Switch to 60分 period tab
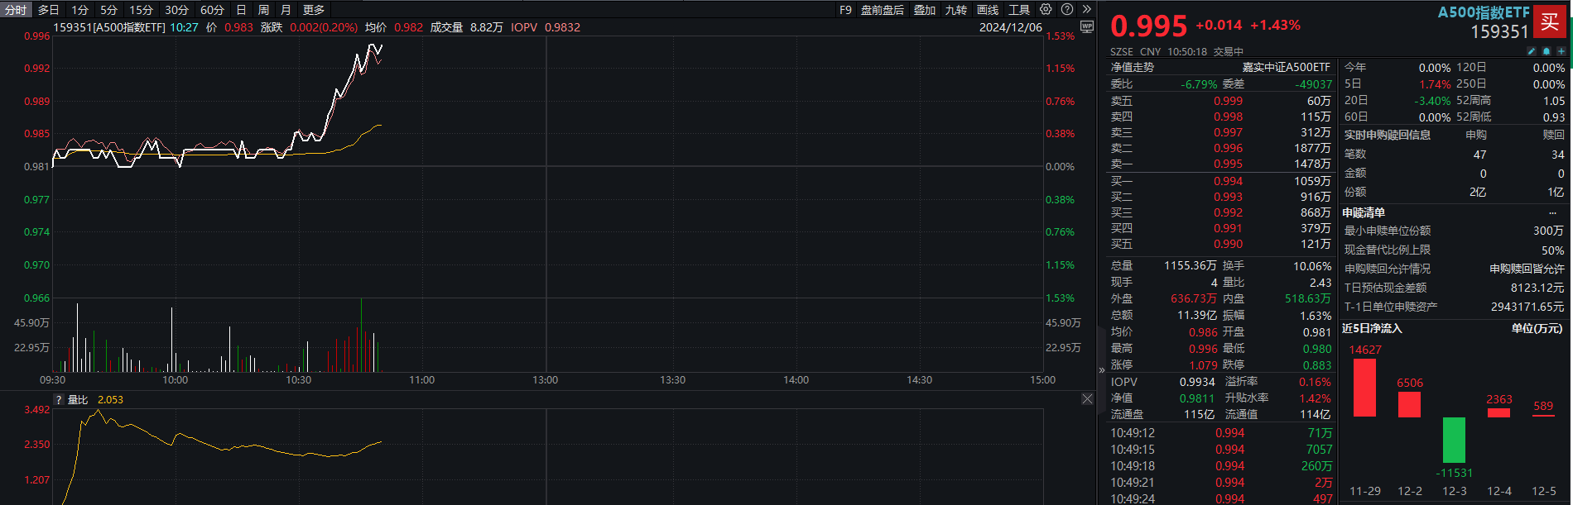This screenshot has height=505, width=1573. (212, 10)
